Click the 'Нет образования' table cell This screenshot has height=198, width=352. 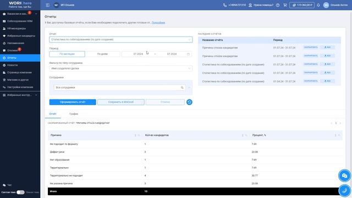[59, 160]
